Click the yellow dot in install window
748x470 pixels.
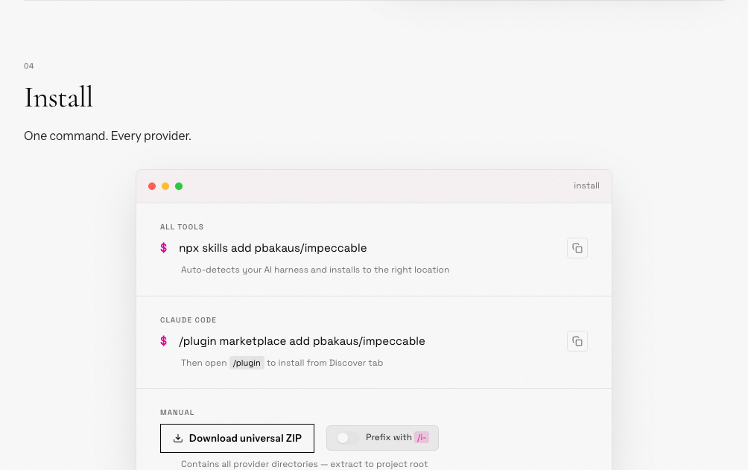click(x=165, y=186)
